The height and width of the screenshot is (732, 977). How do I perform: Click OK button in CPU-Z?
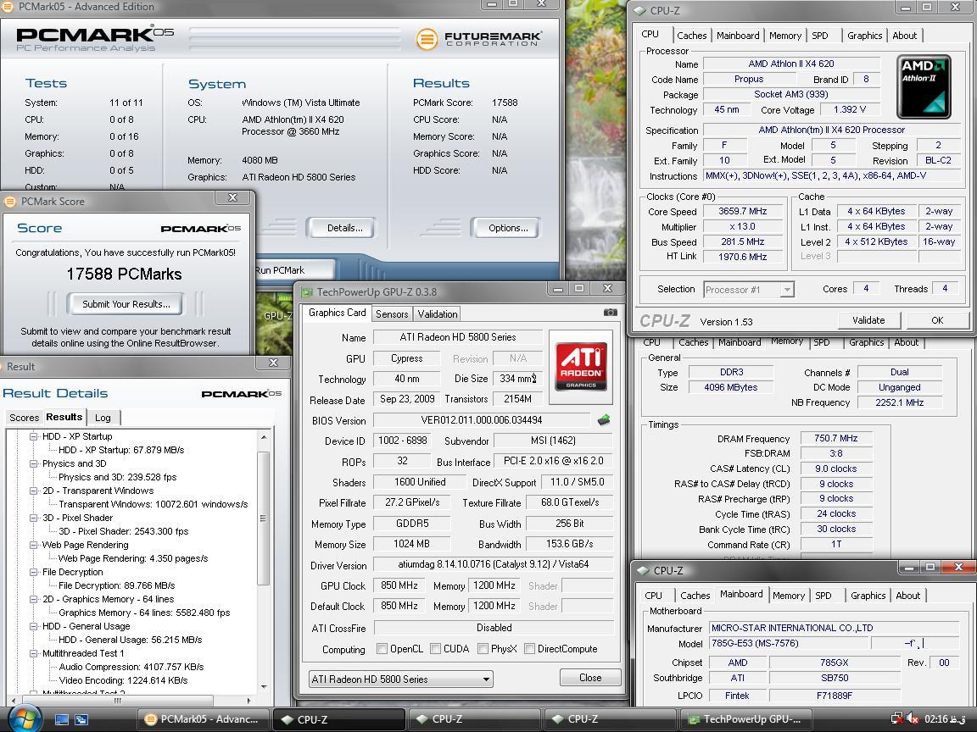coord(937,320)
